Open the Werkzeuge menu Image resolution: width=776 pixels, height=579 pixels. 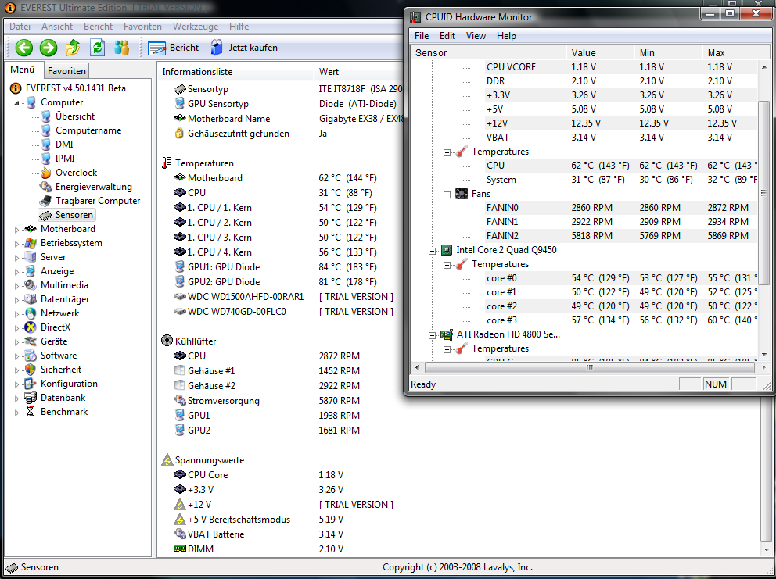coord(196,27)
